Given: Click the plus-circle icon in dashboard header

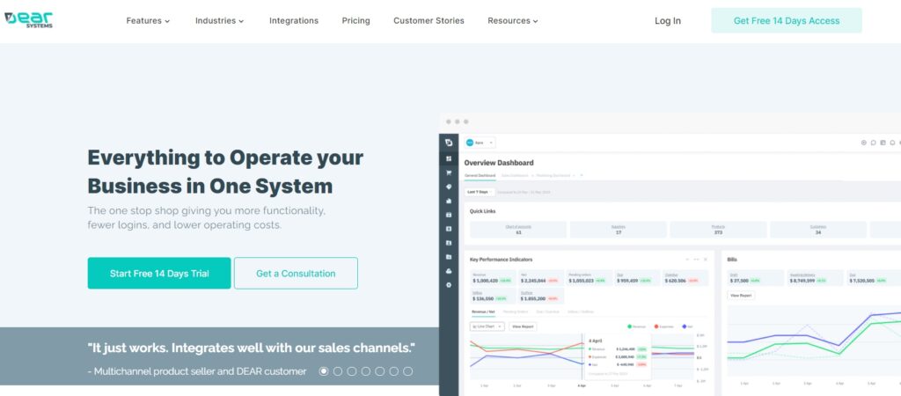Looking at the screenshot, I should (864, 143).
